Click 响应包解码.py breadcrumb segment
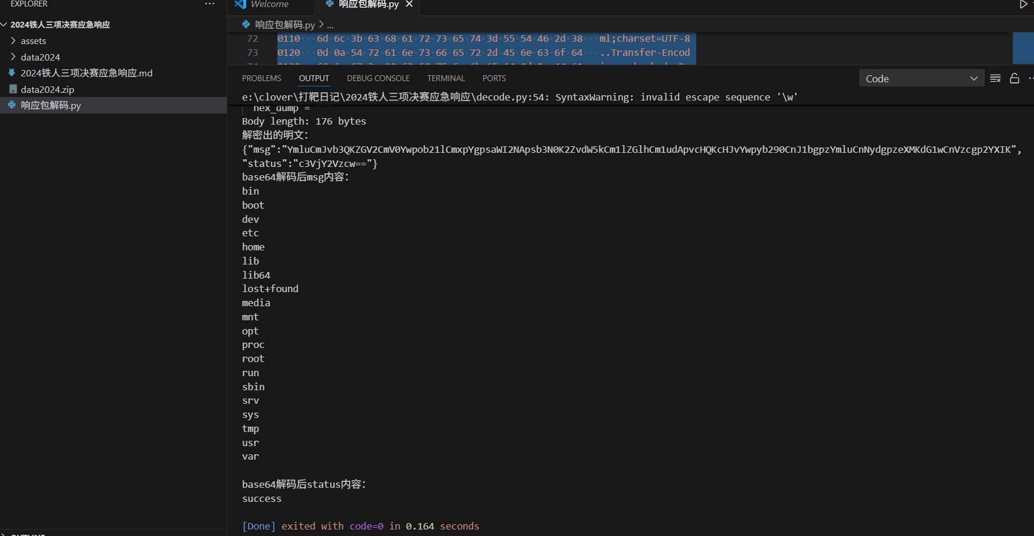Screen dimensions: 1034x536 coord(285,25)
